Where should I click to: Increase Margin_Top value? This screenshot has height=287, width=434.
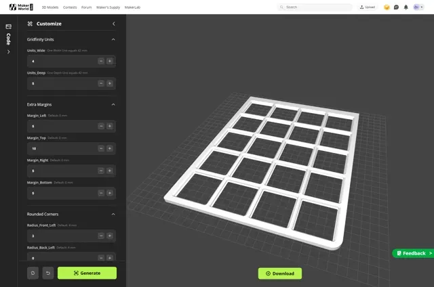tap(110, 149)
